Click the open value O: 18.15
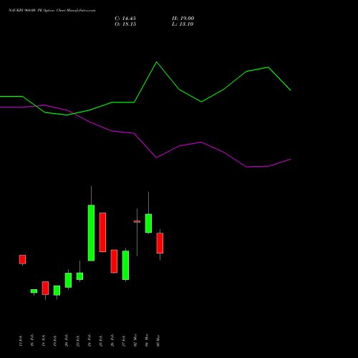The width and height of the screenshot is (358, 358). click(x=125, y=24)
